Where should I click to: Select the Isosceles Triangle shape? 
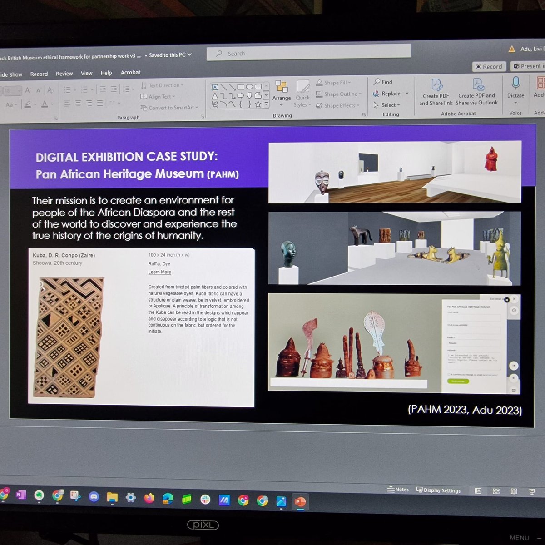point(215,95)
